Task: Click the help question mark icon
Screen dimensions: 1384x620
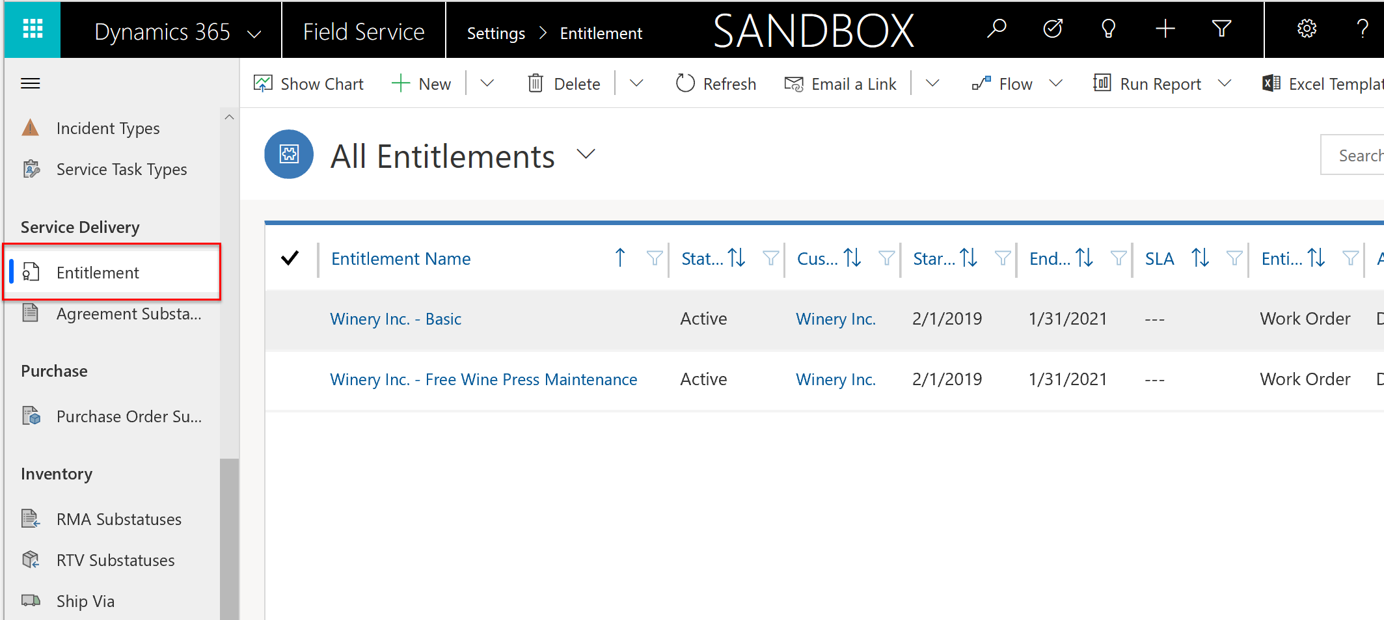Action: click(1362, 29)
